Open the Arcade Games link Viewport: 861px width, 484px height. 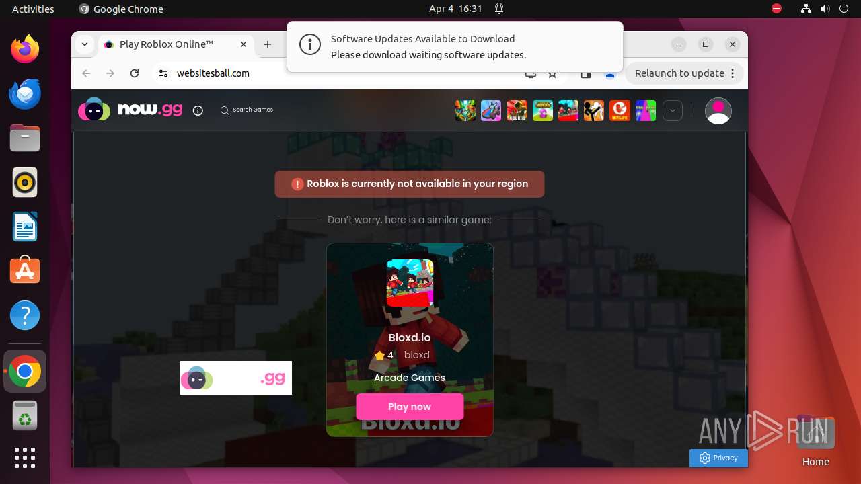410,378
